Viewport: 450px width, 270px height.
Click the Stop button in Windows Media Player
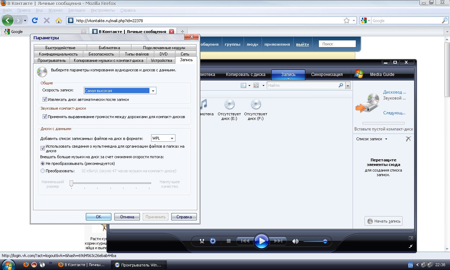229,241
